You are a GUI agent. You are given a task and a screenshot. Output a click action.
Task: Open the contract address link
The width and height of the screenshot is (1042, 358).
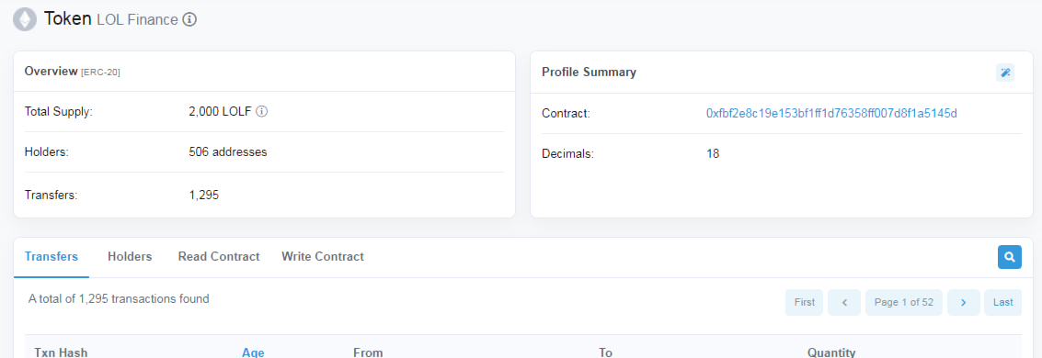click(831, 114)
